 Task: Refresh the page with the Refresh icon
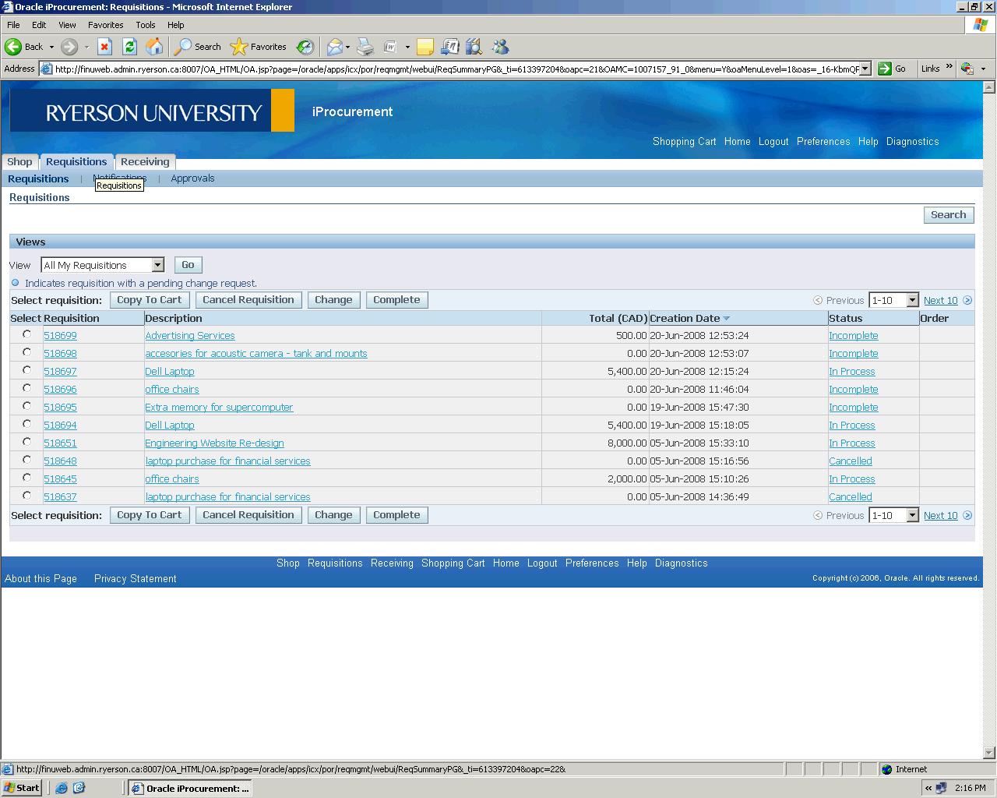pos(129,47)
